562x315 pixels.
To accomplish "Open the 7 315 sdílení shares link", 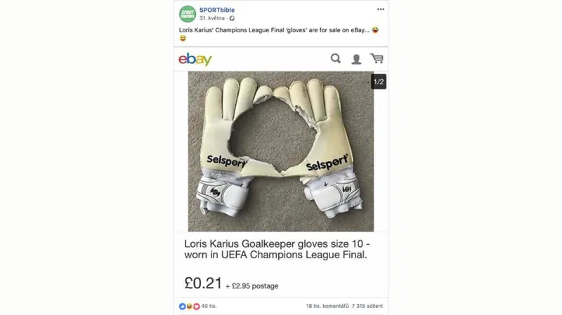I will [x=367, y=306].
